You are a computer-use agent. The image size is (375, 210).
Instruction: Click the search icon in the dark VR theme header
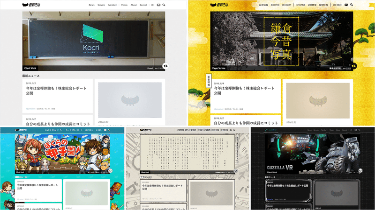(x=359, y=130)
